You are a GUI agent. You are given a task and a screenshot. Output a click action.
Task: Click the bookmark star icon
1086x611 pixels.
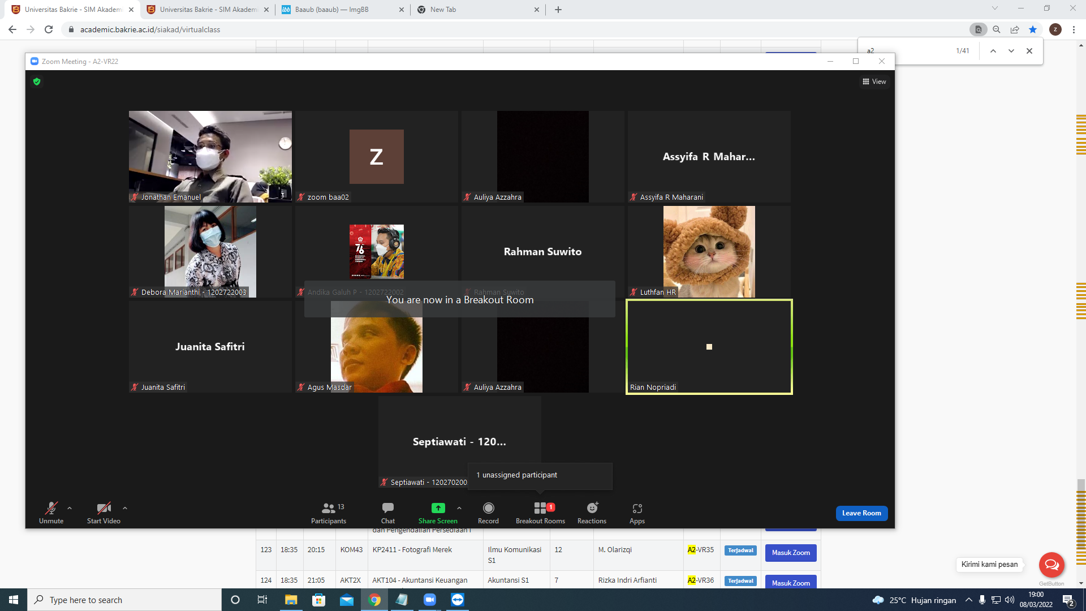coord(1033,29)
